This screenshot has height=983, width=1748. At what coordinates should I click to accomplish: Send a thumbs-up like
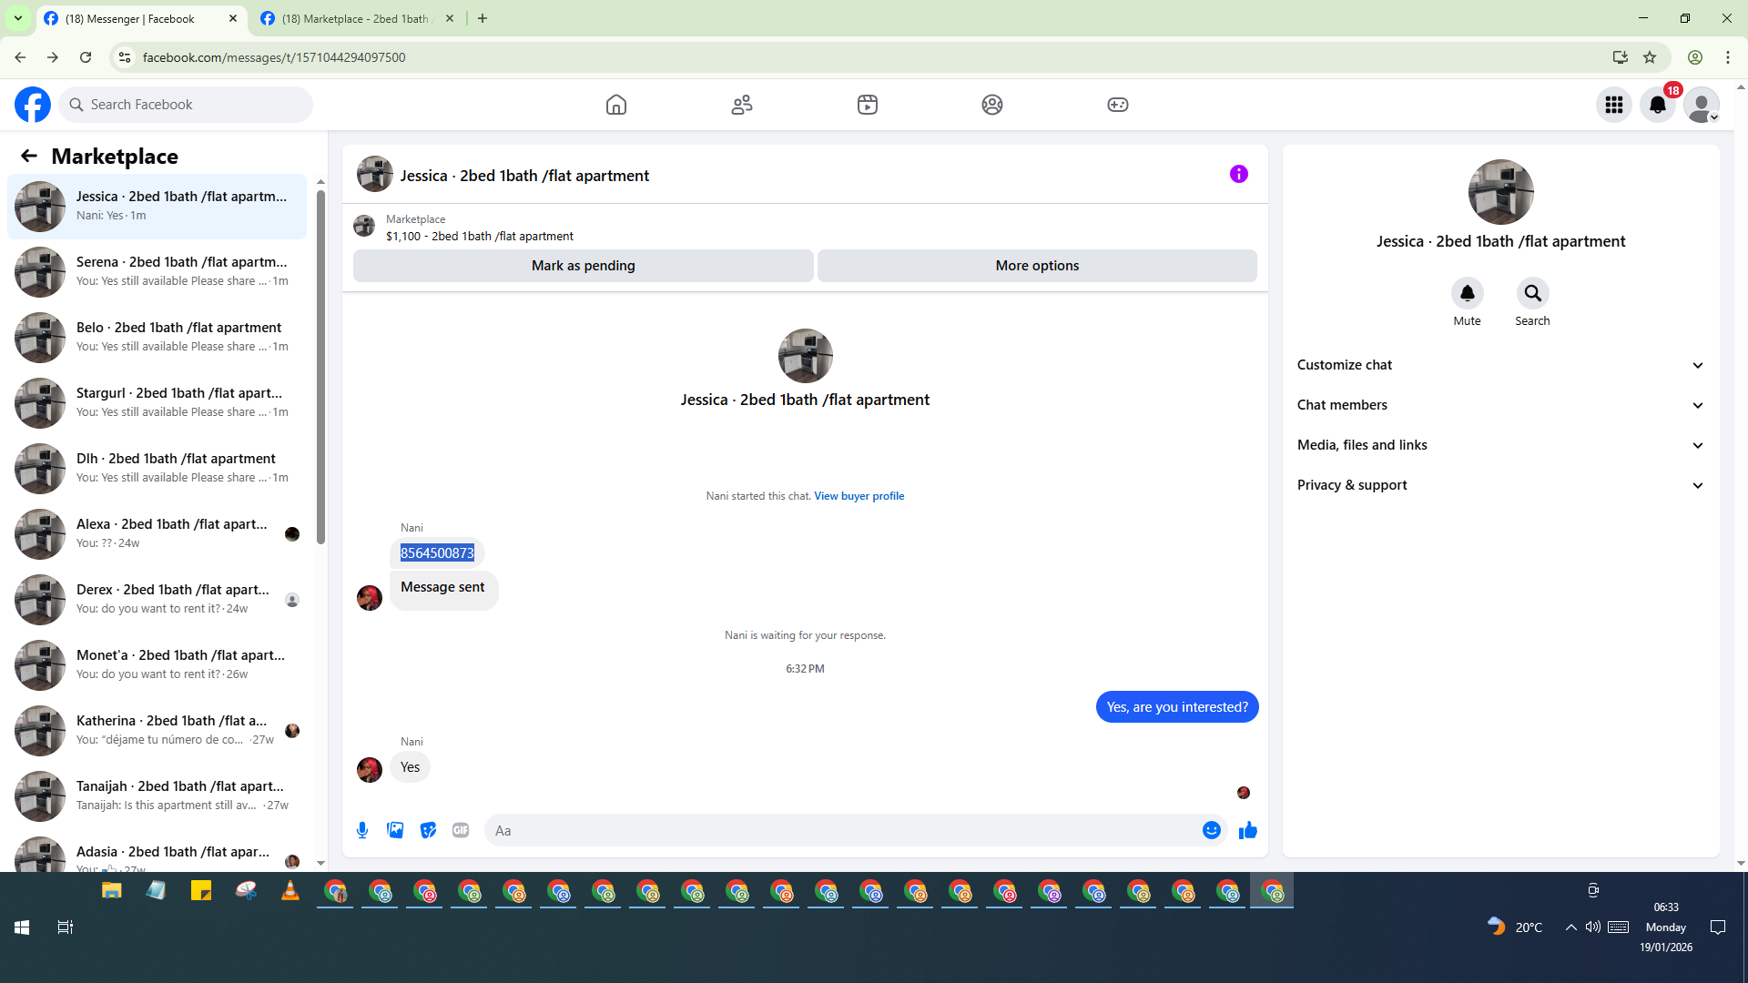point(1247,830)
